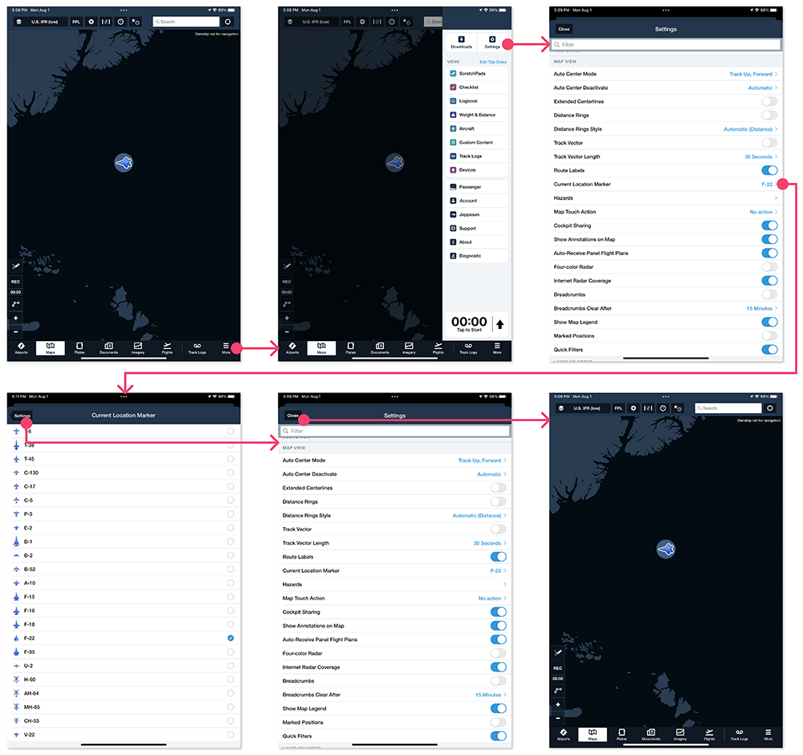This screenshot has height=755, width=803.
Task: Tap the F-22 ownship marker on the first map
Action: (x=124, y=163)
